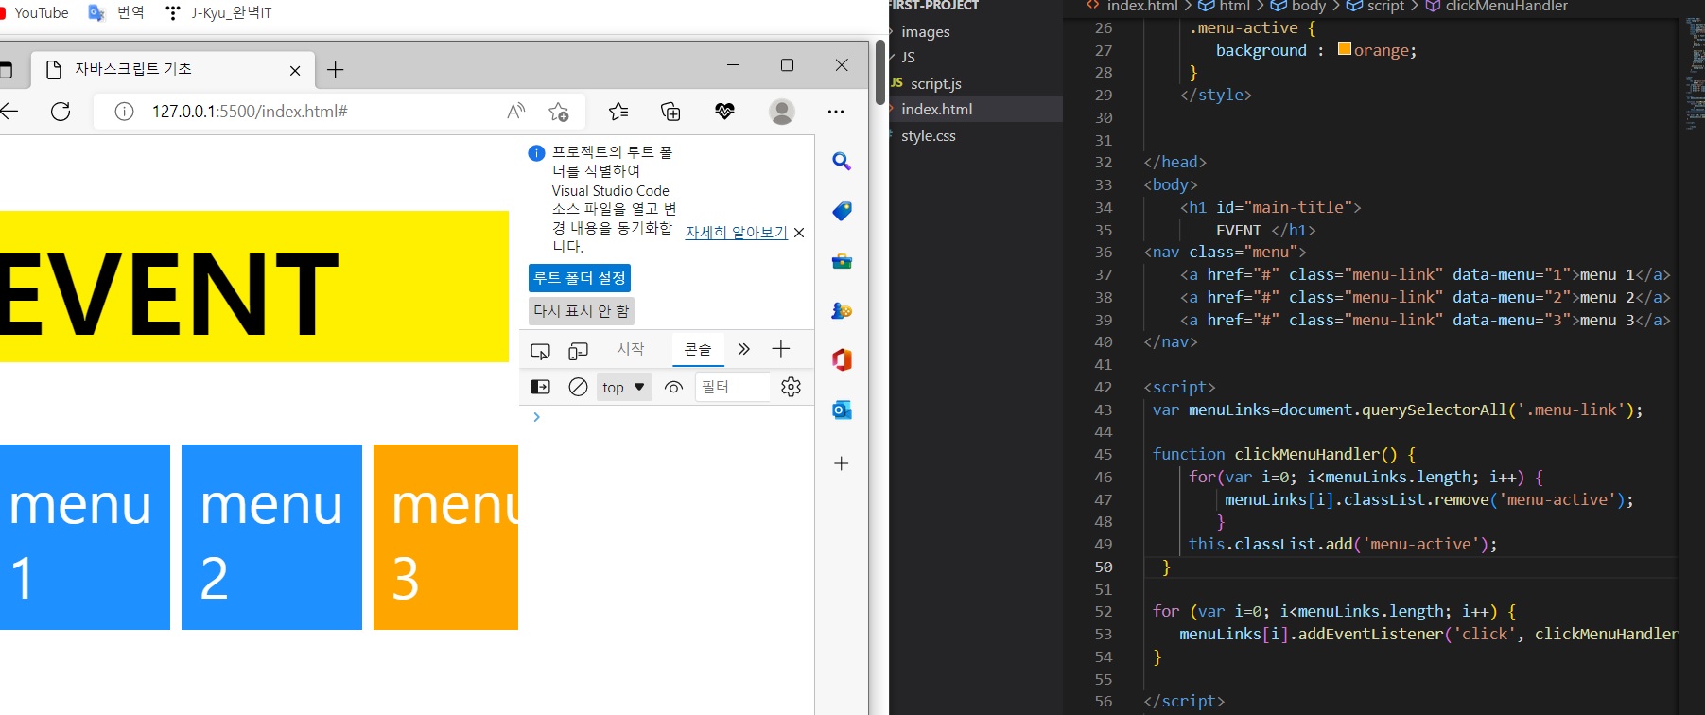Open Read Aloud icon in address bar
Image resolution: width=1705 pixels, height=715 pixels.
(x=515, y=112)
